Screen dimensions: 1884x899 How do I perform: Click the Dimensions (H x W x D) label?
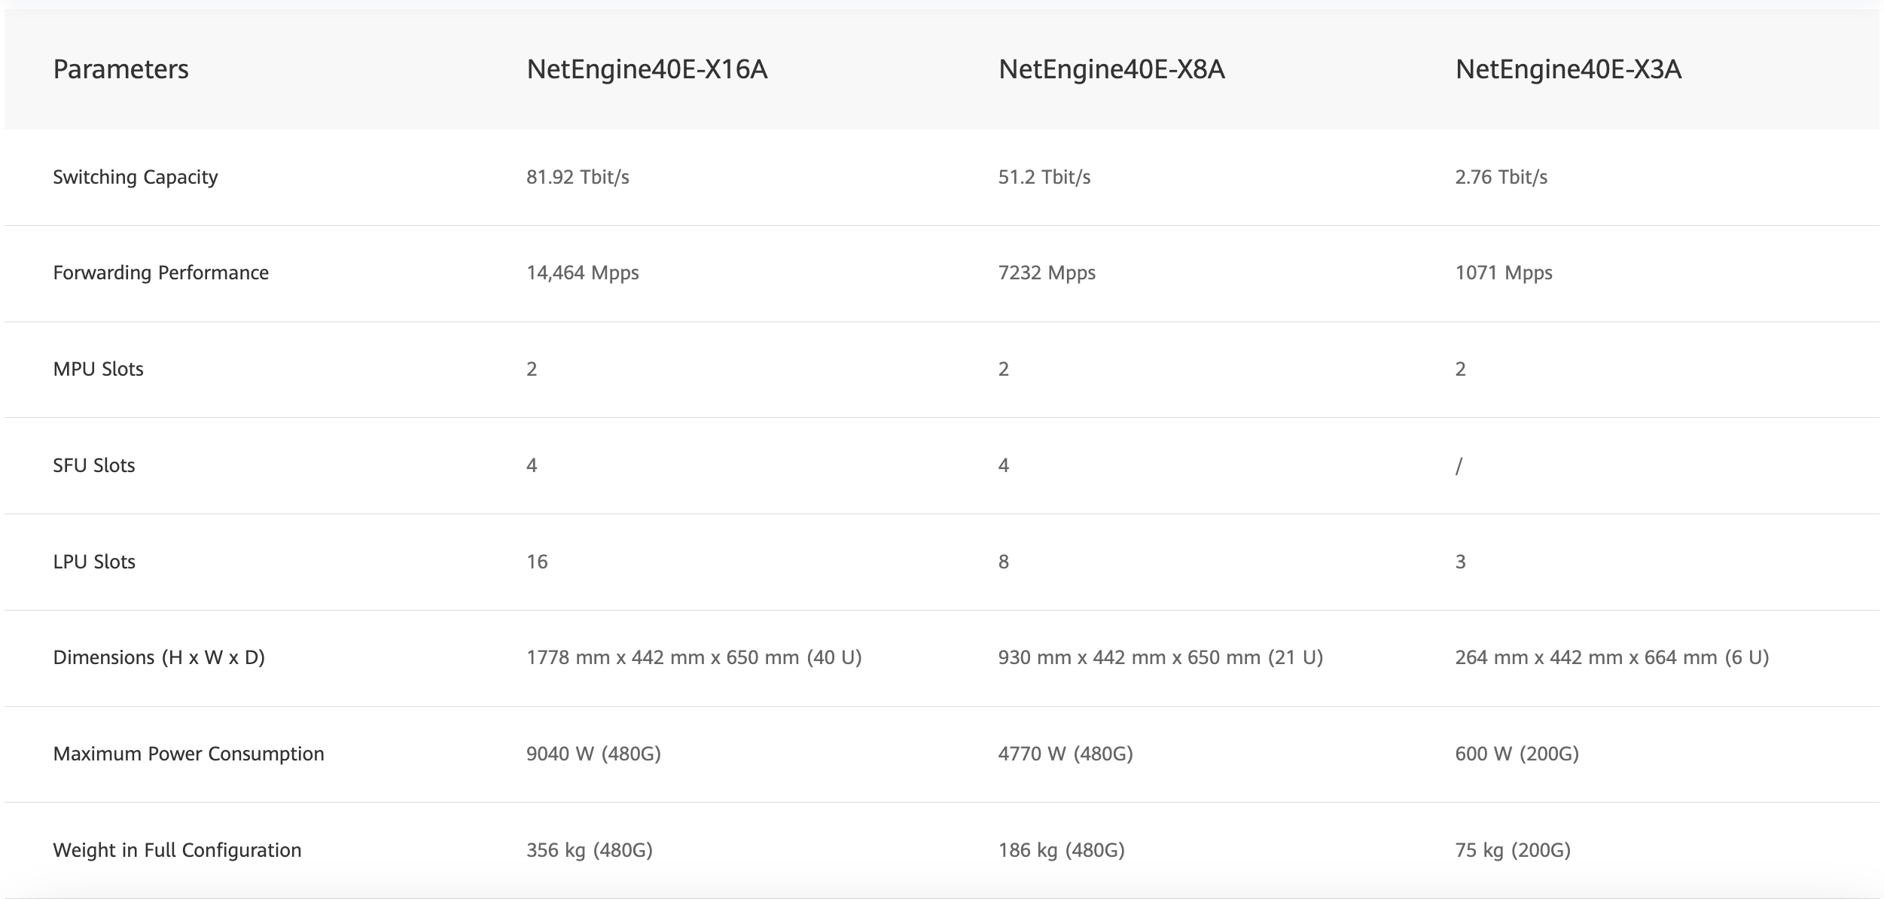(x=159, y=657)
